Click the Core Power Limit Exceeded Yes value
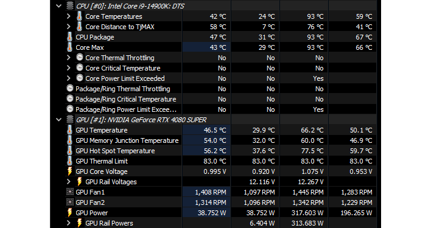Viewport: 431px width, 228px height. click(318, 78)
